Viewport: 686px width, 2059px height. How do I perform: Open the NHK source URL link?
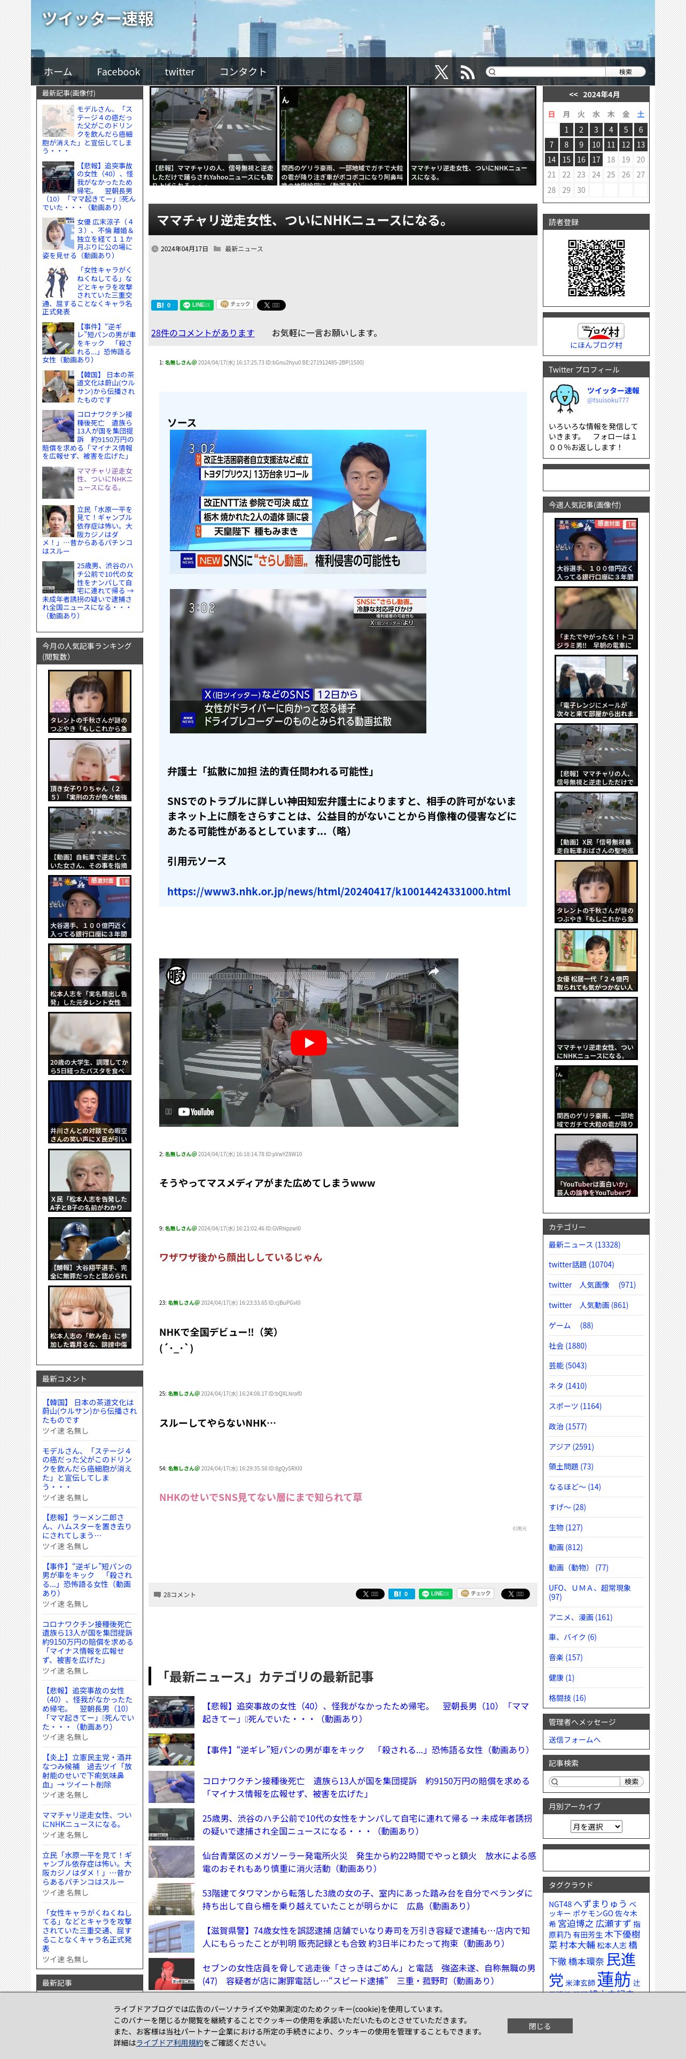[x=339, y=891]
